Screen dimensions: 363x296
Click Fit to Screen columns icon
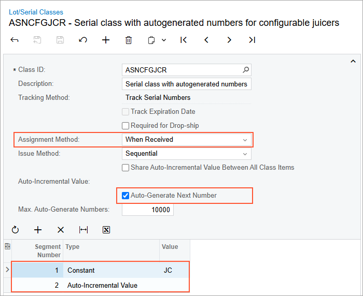(x=83, y=230)
